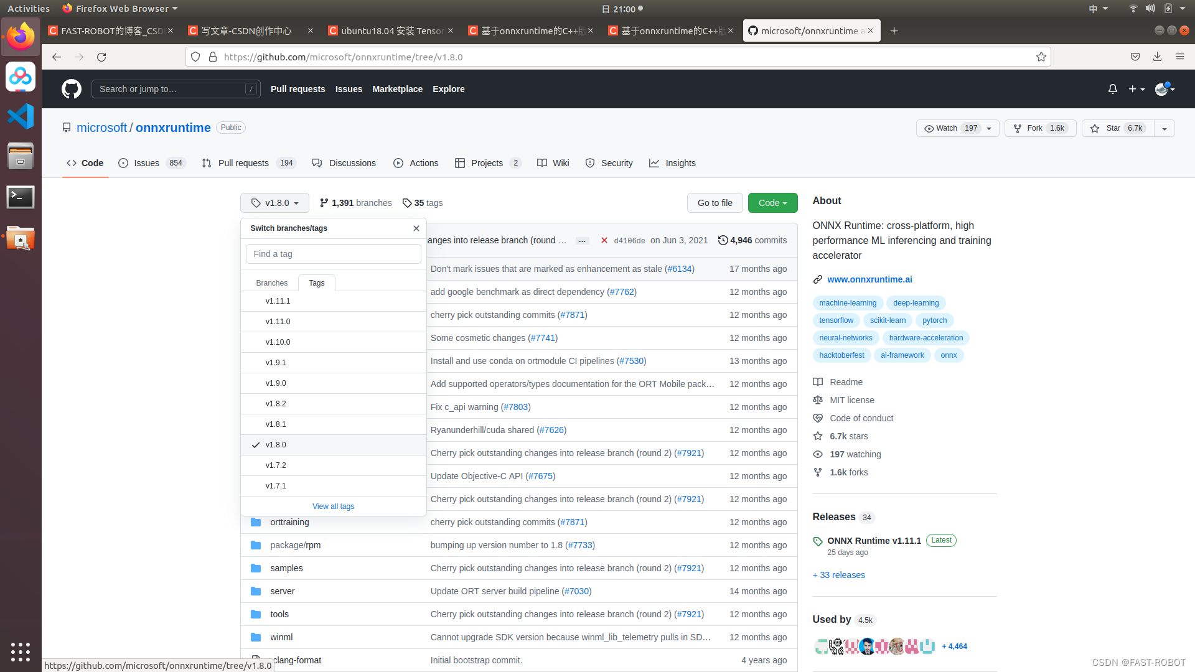The width and height of the screenshot is (1195, 672).
Task: Select the v1.9.0 tag from the list
Action: click(x=276, y=383)
